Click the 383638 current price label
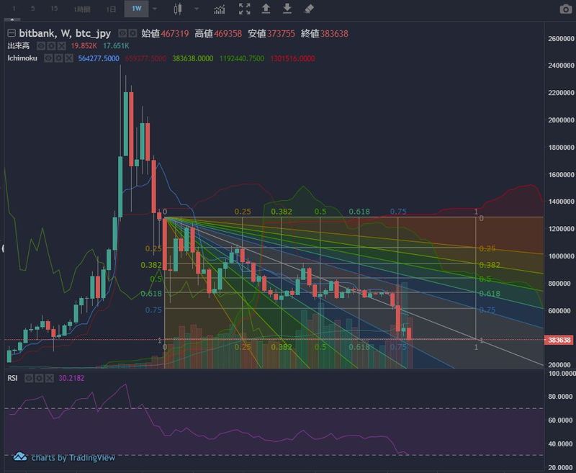The height and width of the screenshot is (473, 576). [x=559, y=340]
